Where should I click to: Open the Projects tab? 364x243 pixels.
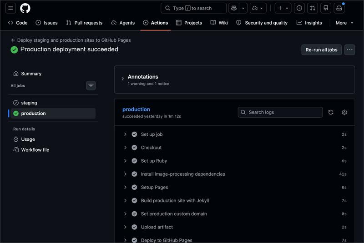coord(189,23)
